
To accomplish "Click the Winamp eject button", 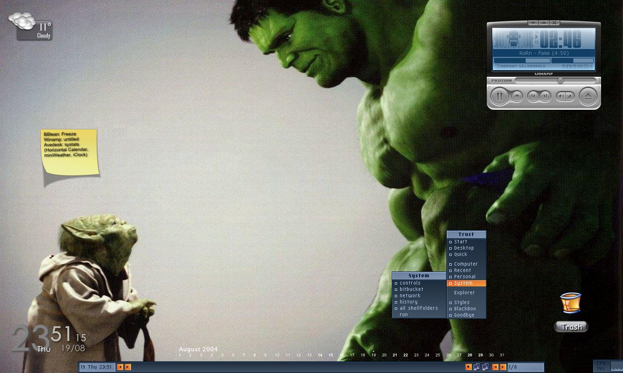I will [x=588, y=97].
